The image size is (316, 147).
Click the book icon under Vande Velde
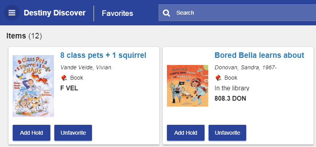tap(64, 78)
